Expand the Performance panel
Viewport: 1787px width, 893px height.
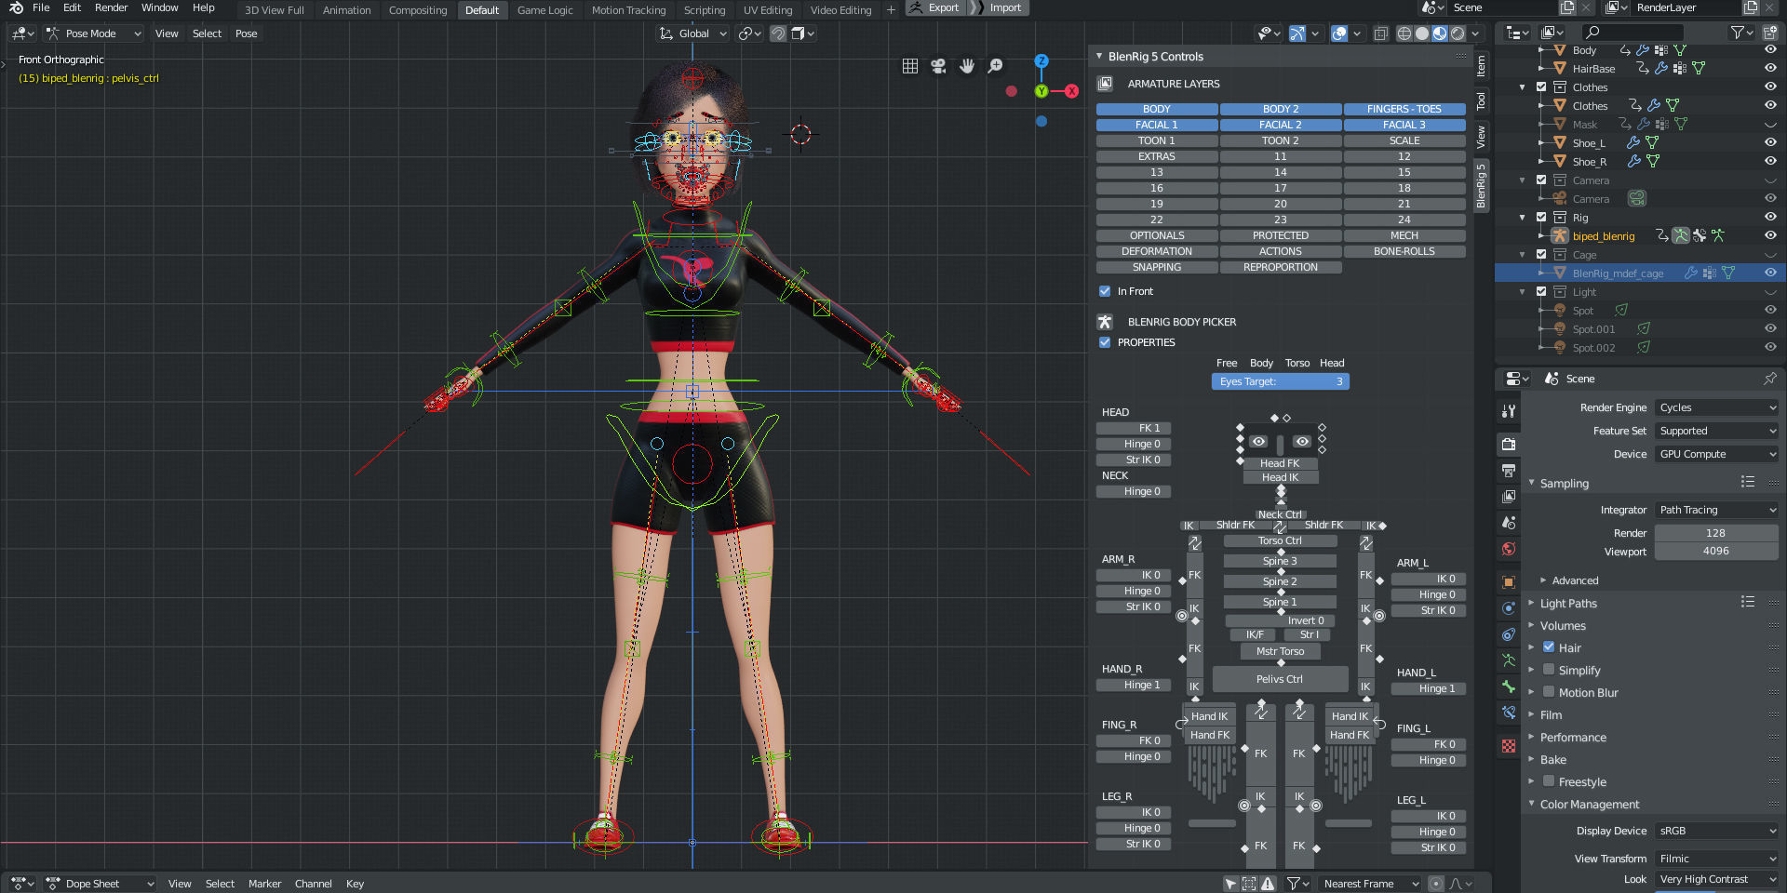point(1573,737)
